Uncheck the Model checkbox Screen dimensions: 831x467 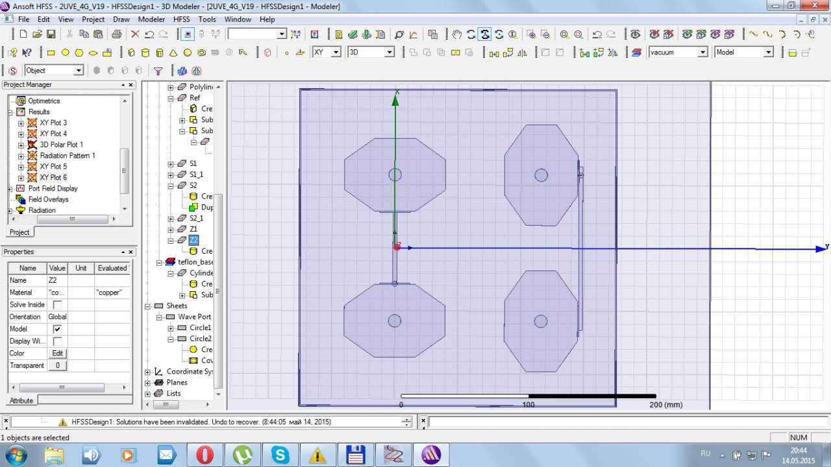pos(57,329)
